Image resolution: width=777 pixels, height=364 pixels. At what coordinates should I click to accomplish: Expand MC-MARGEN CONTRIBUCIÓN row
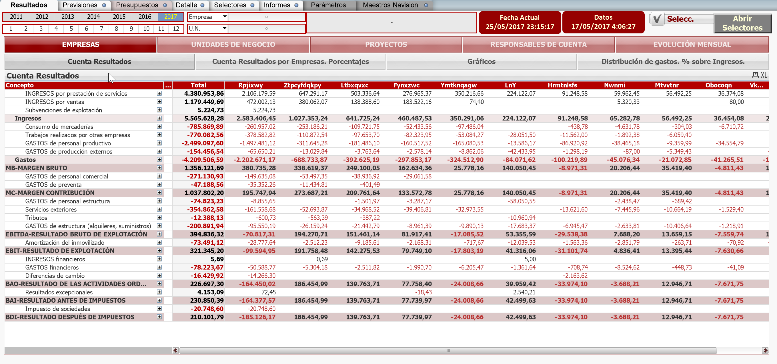(159, 193)
